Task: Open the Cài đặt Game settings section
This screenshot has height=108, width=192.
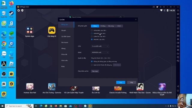Action: [x=66, y=37]
